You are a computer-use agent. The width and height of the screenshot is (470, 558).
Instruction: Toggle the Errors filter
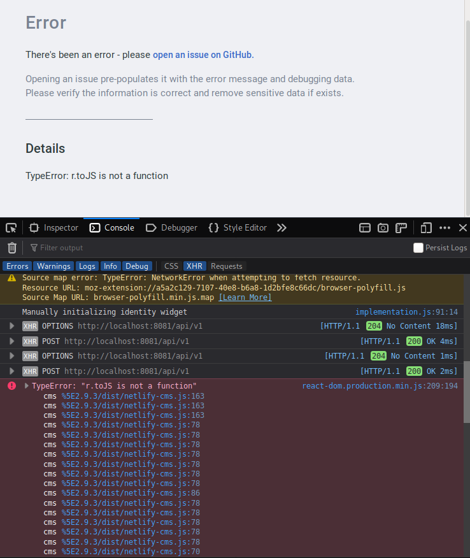[17, 266]
